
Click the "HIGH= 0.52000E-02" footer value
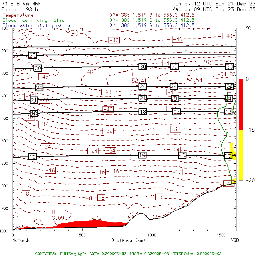pos(149,254)
